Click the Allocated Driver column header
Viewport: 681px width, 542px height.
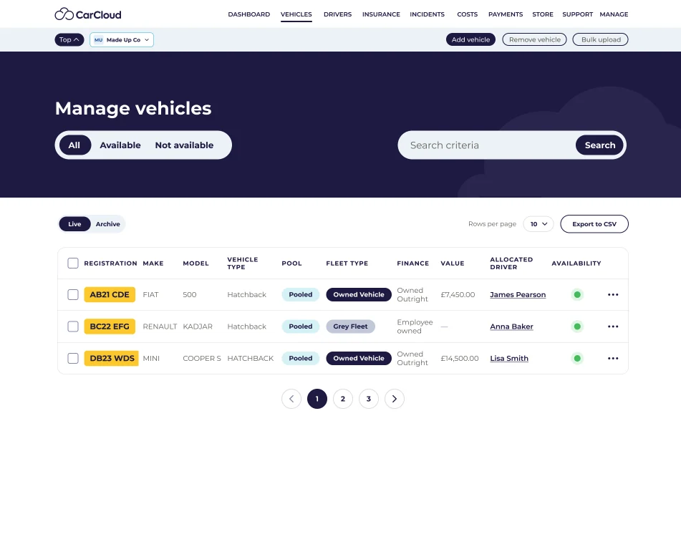pos(511,263)
